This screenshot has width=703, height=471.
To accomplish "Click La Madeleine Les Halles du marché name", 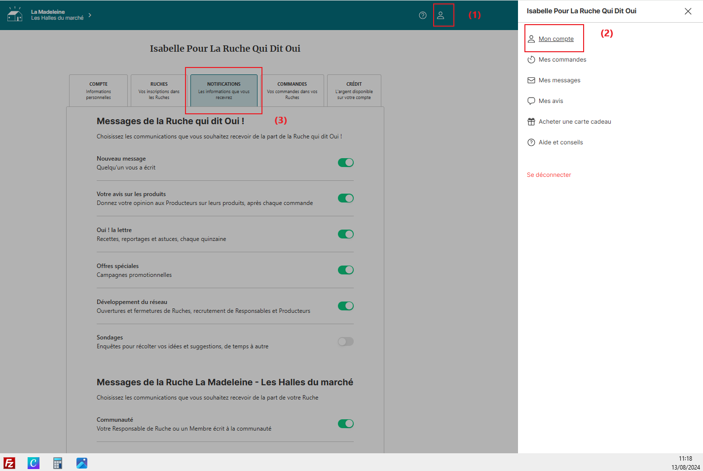I will (x=57, y=15).
